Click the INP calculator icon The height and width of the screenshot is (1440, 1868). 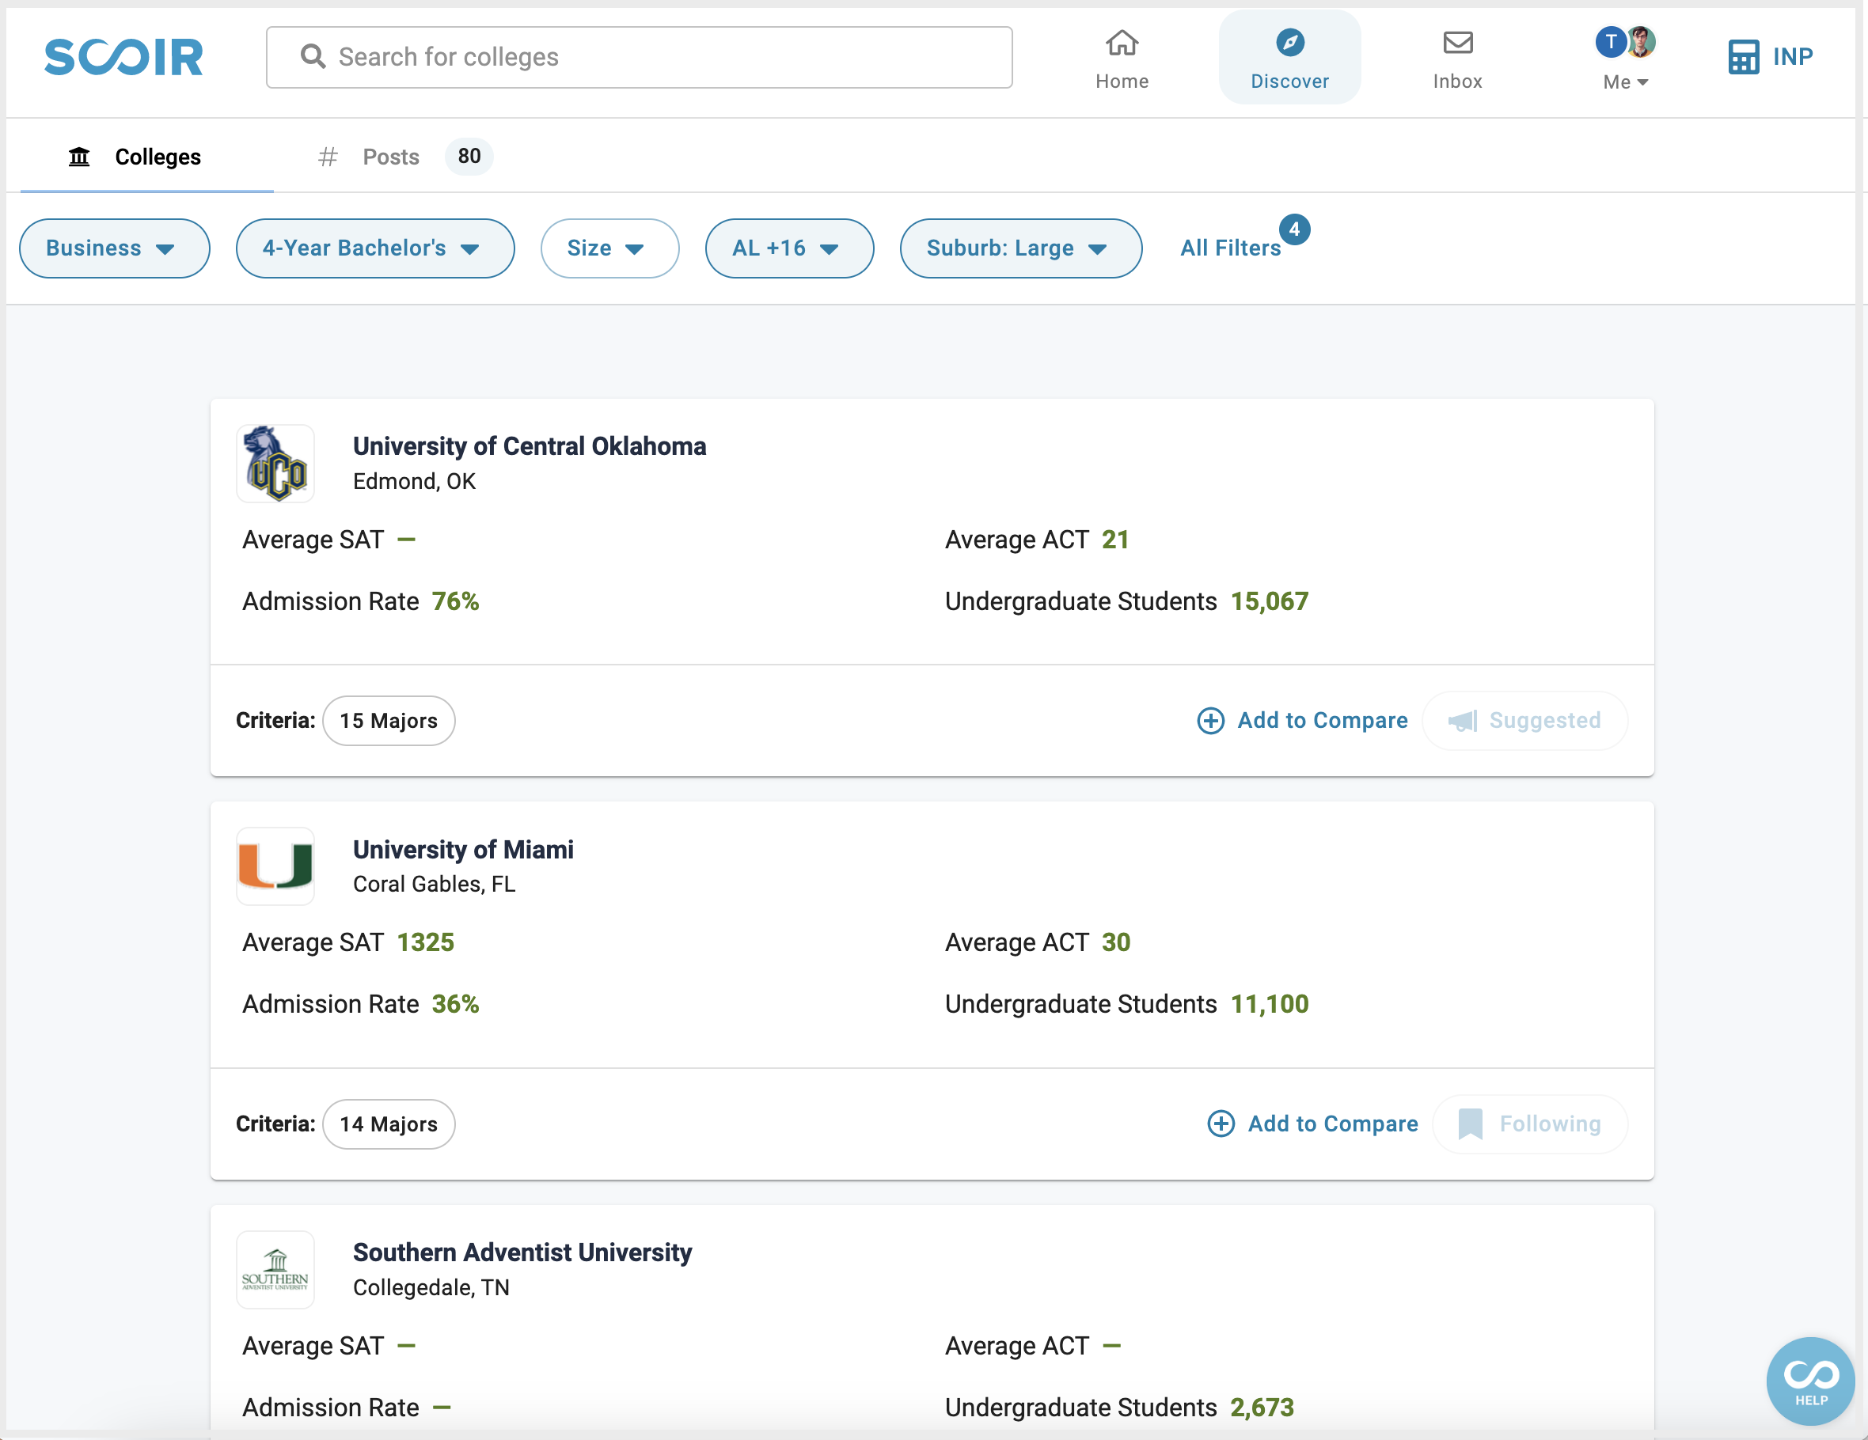pyautogui.click(x=1743, y=56)
